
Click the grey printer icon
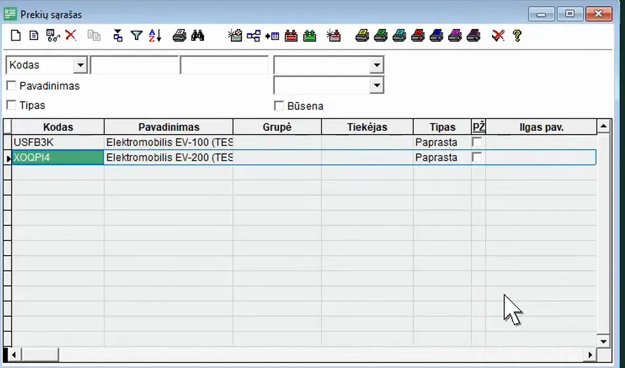tap(180, 35)
